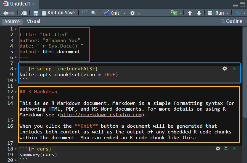This screenshot has height=163, width=247.
Task: Open Knit options dropdown arrow
Action: tap(125, 13)
